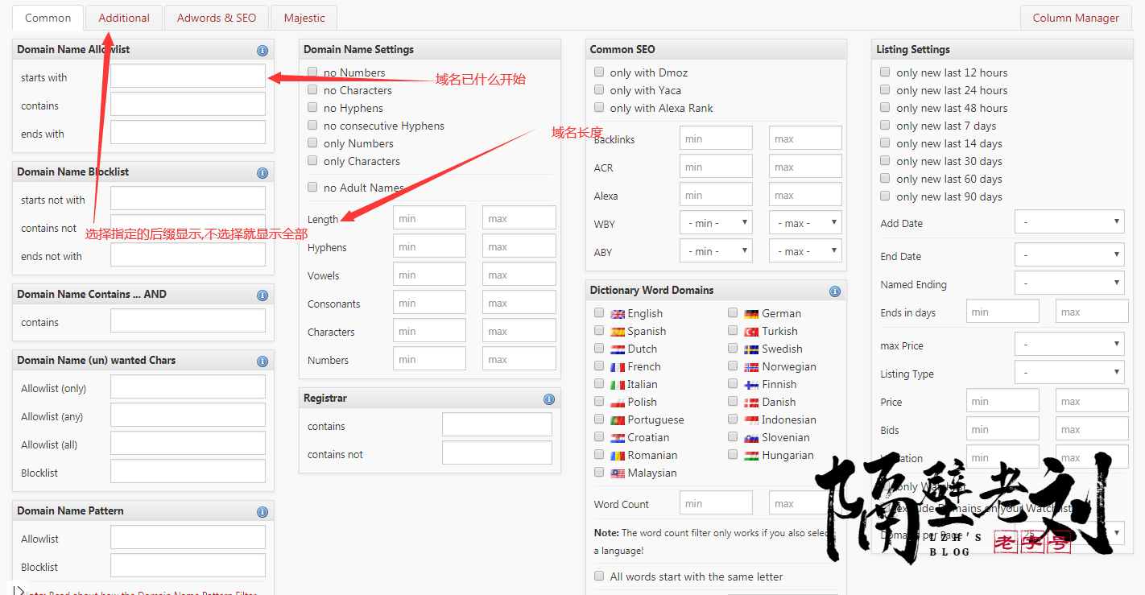Tick the no Hyphens checkbox
Image resolution: width=1145 pixels, height=595 pixels.
click(312, 107)
